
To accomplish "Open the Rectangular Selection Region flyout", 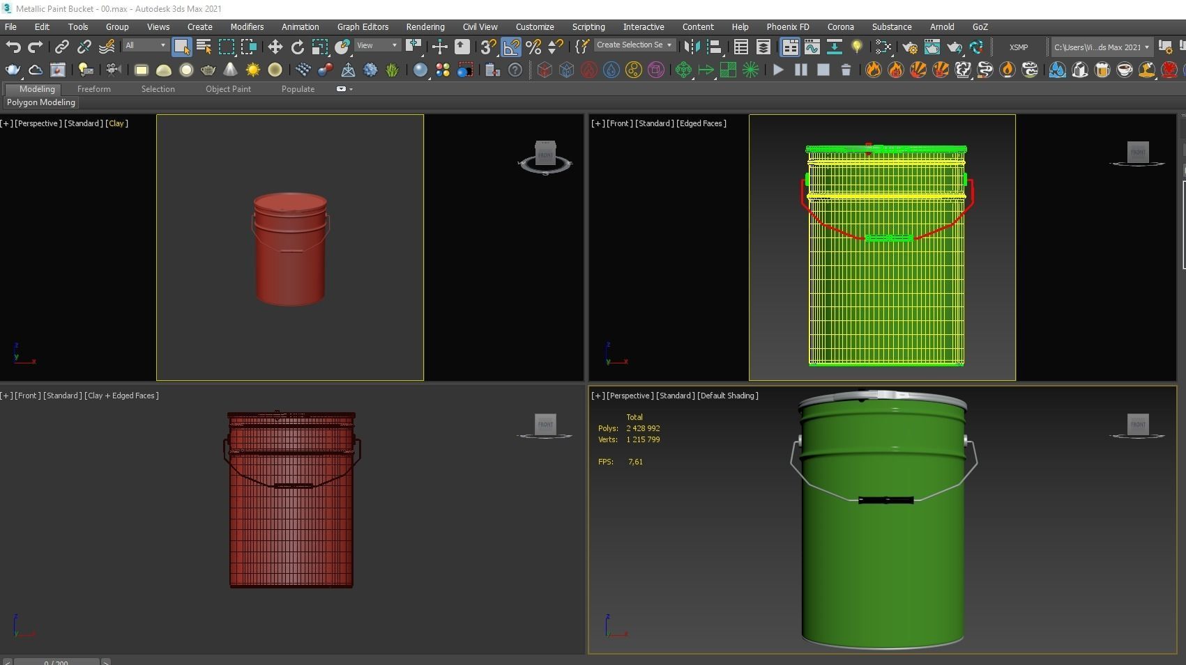I will 227,47.
